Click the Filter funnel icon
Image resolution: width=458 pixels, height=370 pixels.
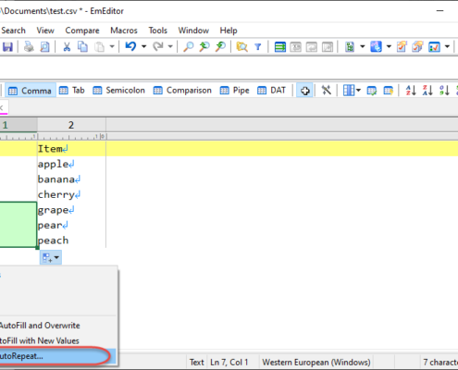coord(258,47)
